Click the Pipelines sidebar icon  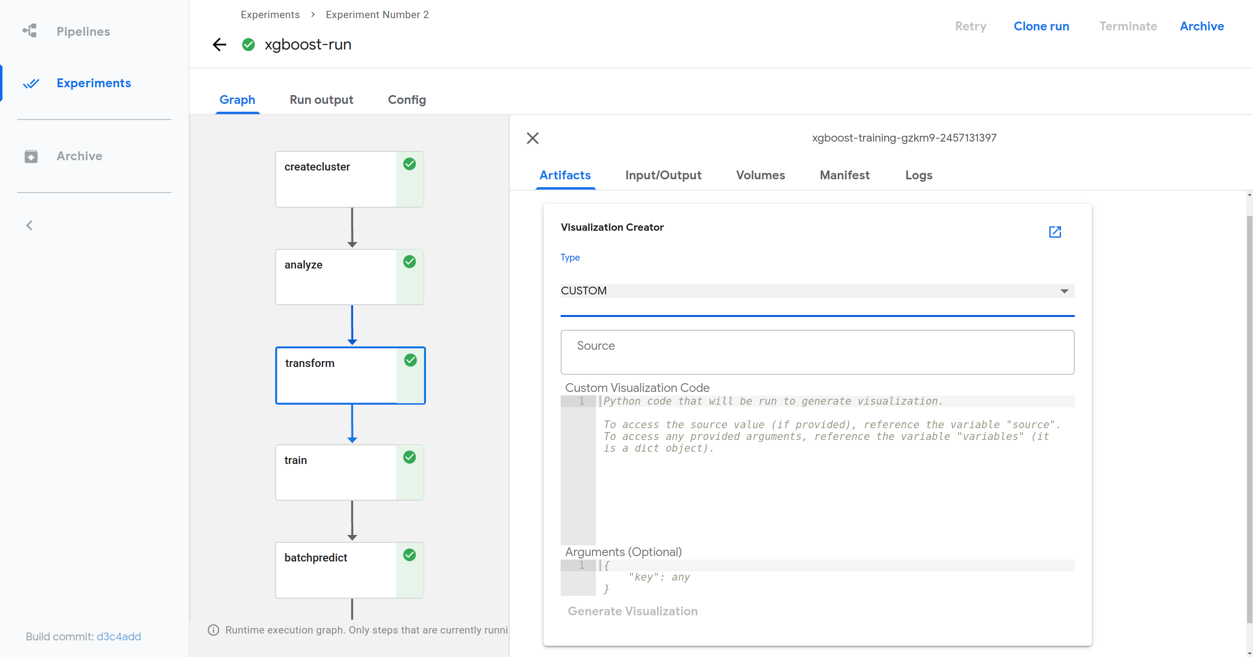pos(30,31)
